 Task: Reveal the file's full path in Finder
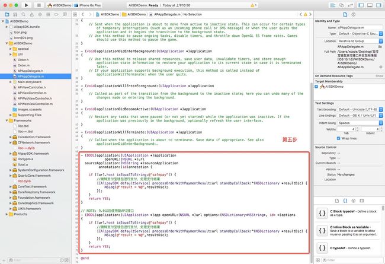(x=381, y=67)
